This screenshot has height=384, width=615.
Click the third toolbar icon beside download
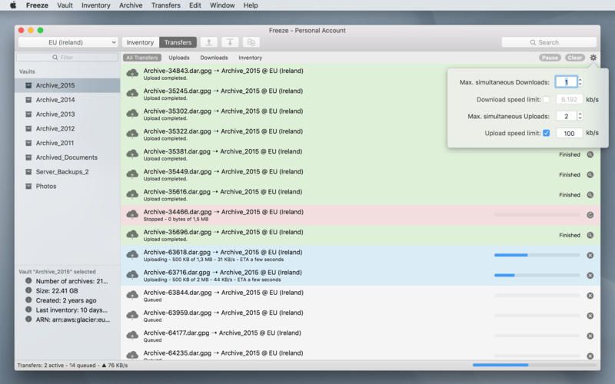[x=251, y=42]
